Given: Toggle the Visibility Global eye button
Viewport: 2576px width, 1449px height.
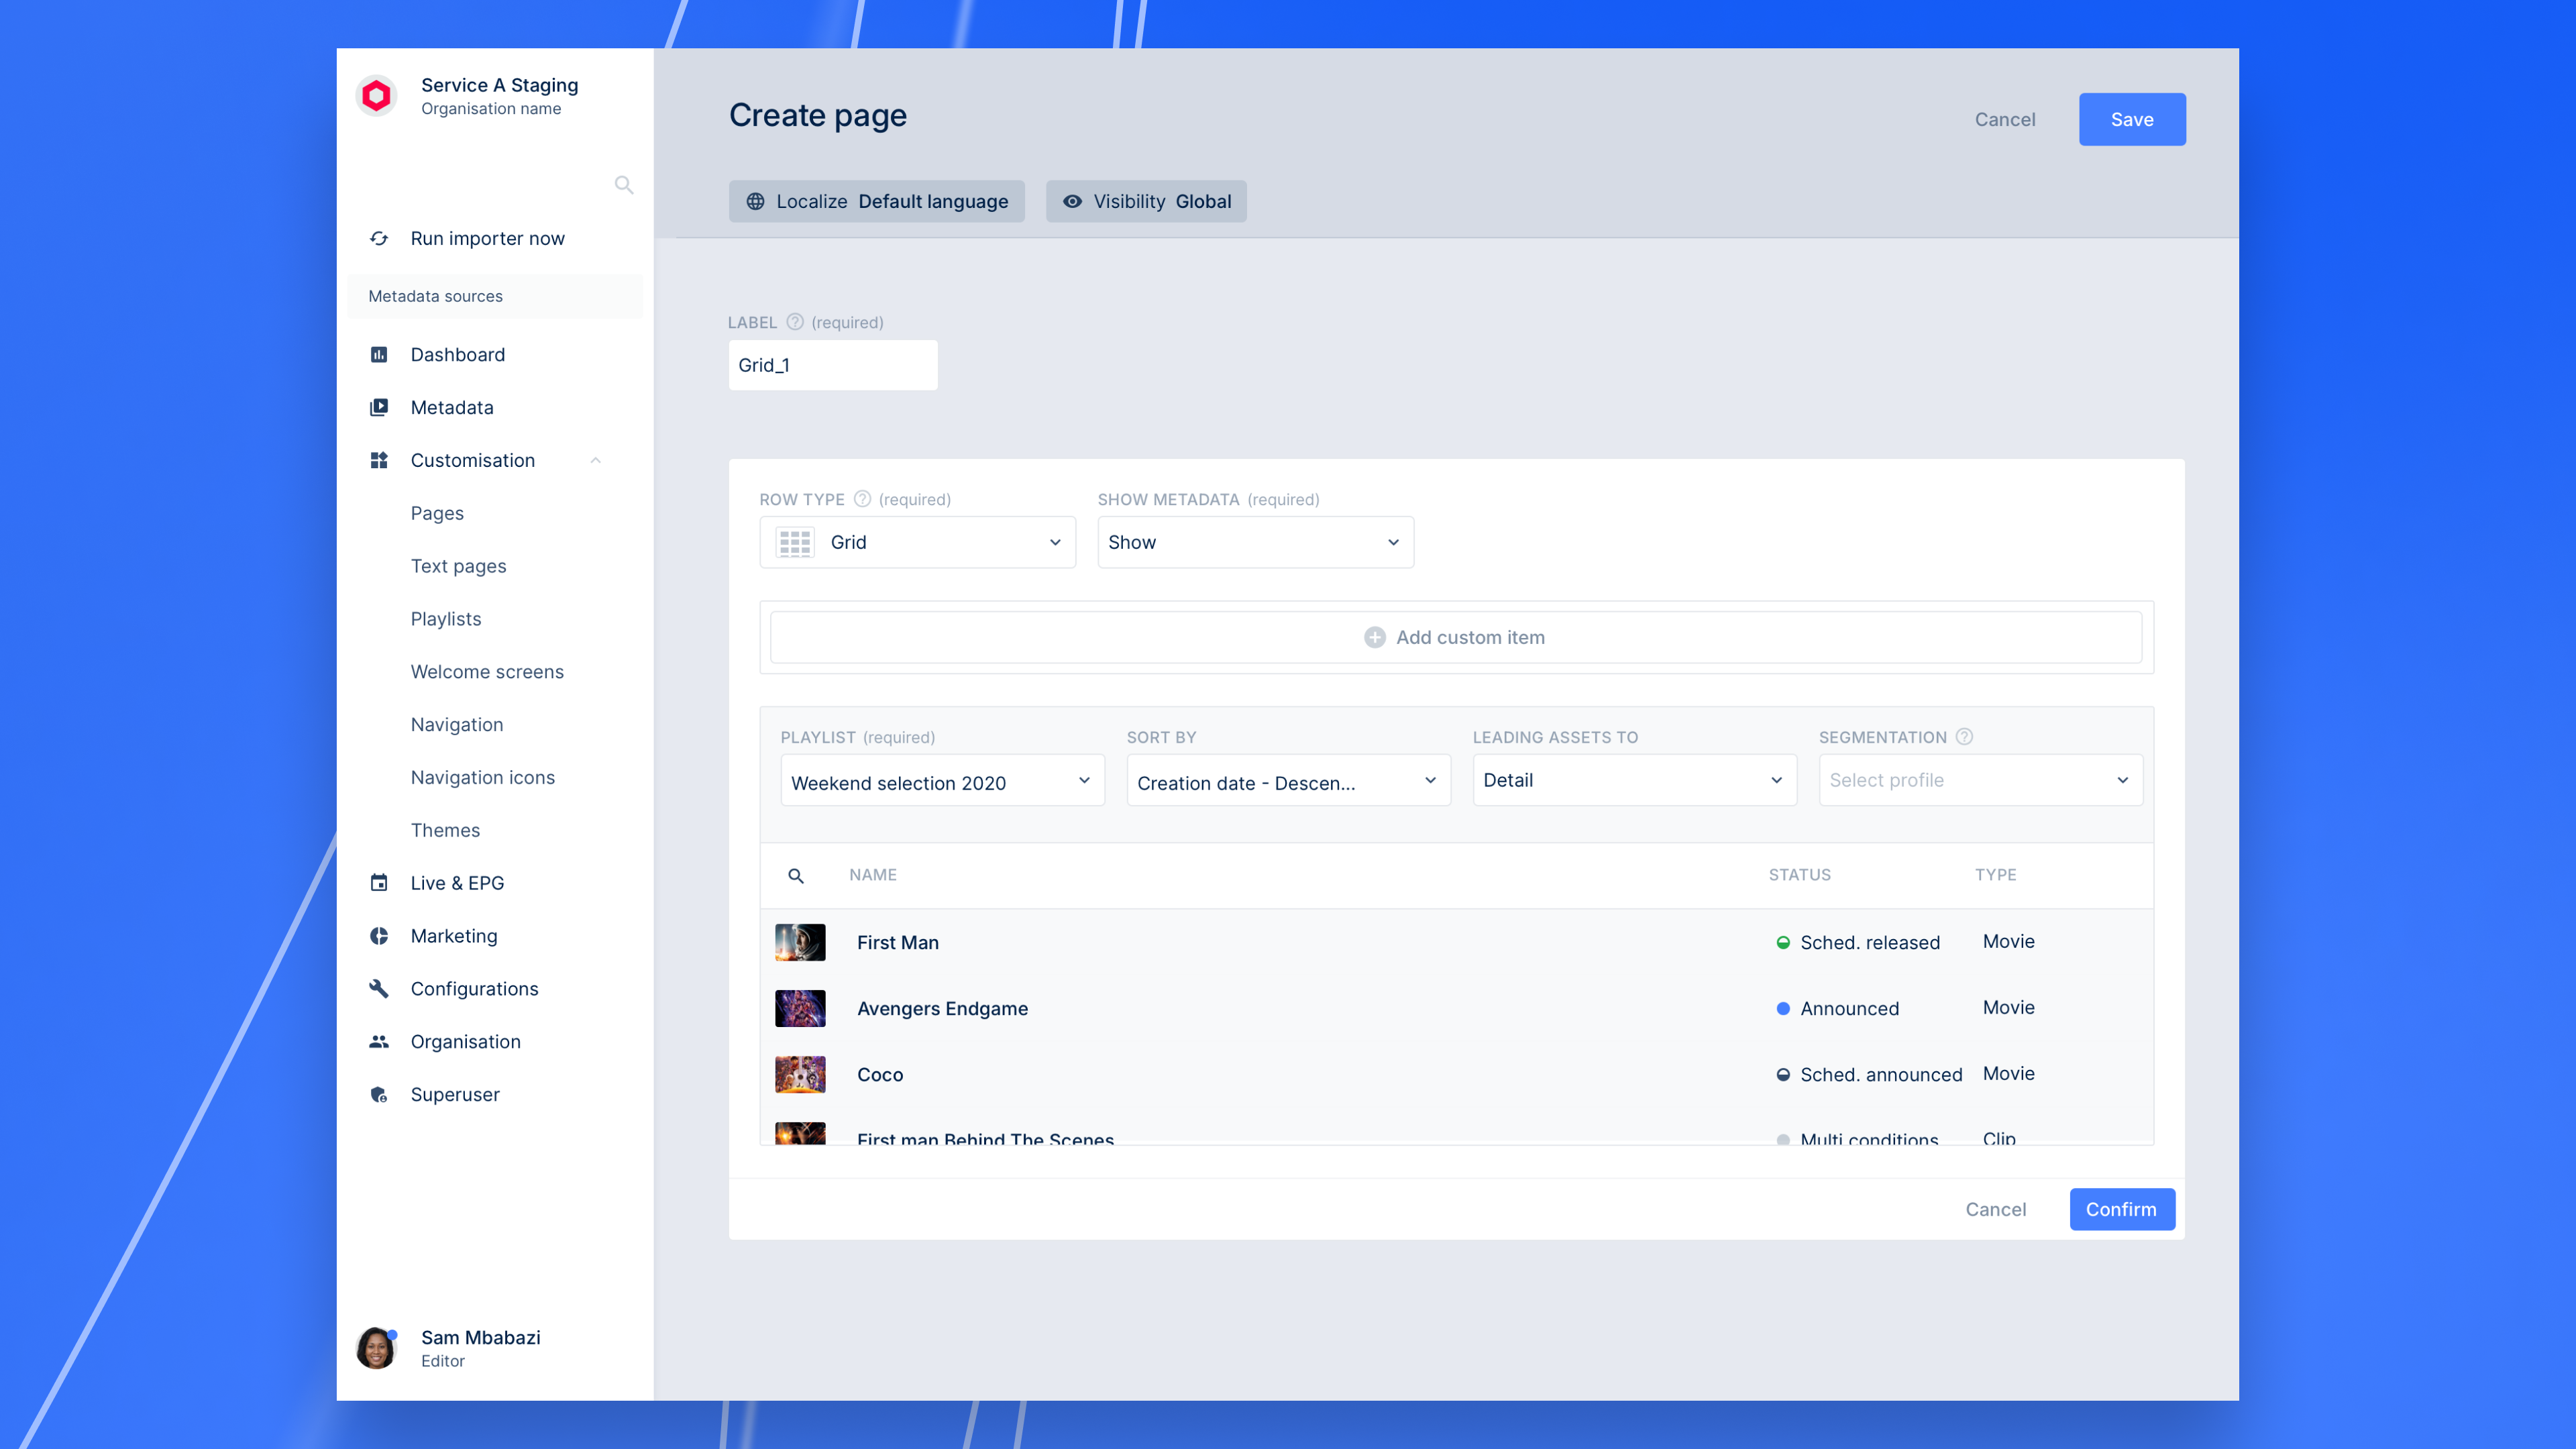Looking at the screenshot, I should pyautogui.click(x=1146, y=201).
